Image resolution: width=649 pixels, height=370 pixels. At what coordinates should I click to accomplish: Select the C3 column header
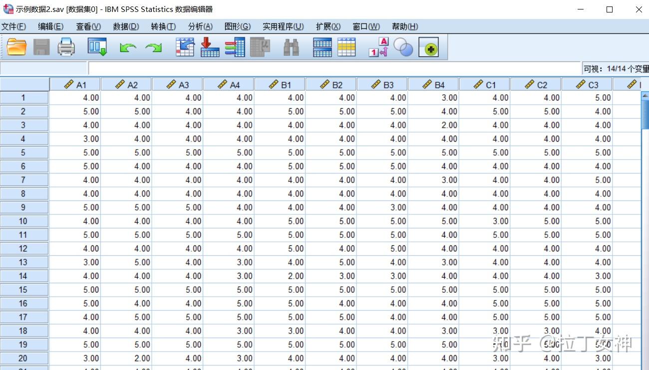coord(587,85)
